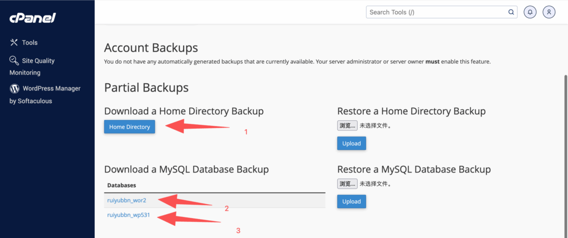The width and height of the screenshot is (568, 238).
Task: Open Tools in the sidebar
Action: coord(29,43)
